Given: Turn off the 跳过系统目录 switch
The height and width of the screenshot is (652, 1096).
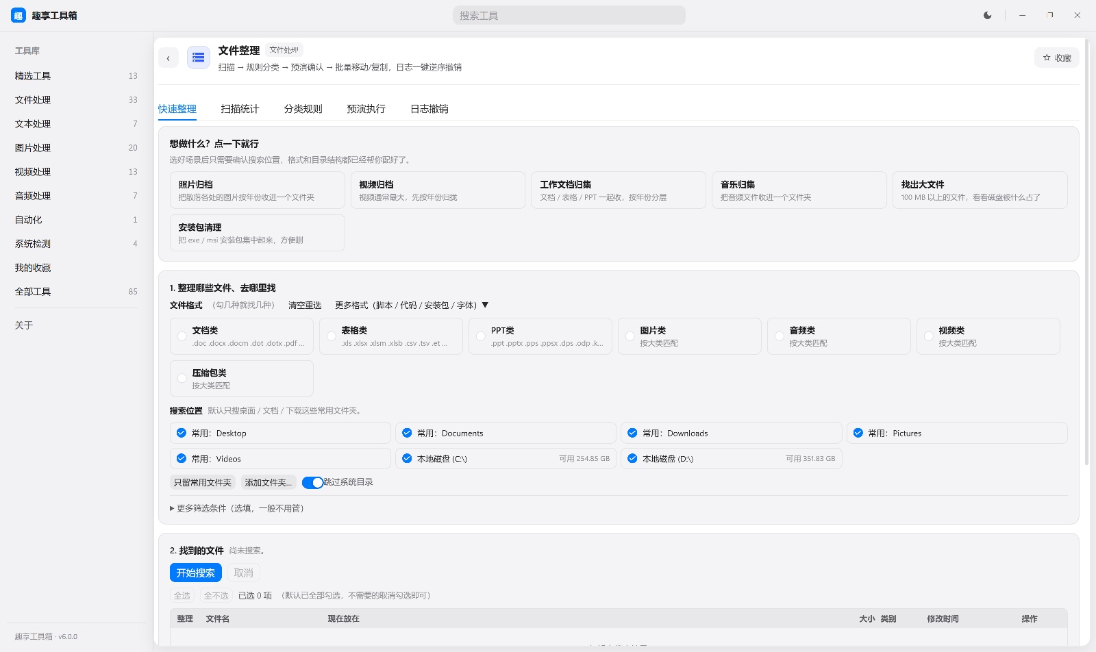Looking at the screenshot, I should coord(312,482).
